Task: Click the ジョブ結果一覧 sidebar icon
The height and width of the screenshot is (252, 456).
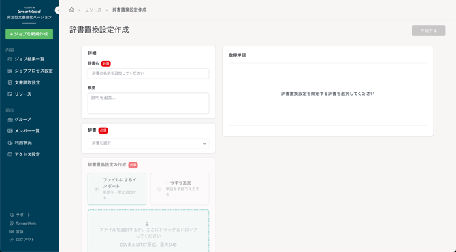Action: pyautogui.click(x=10, y=59)
